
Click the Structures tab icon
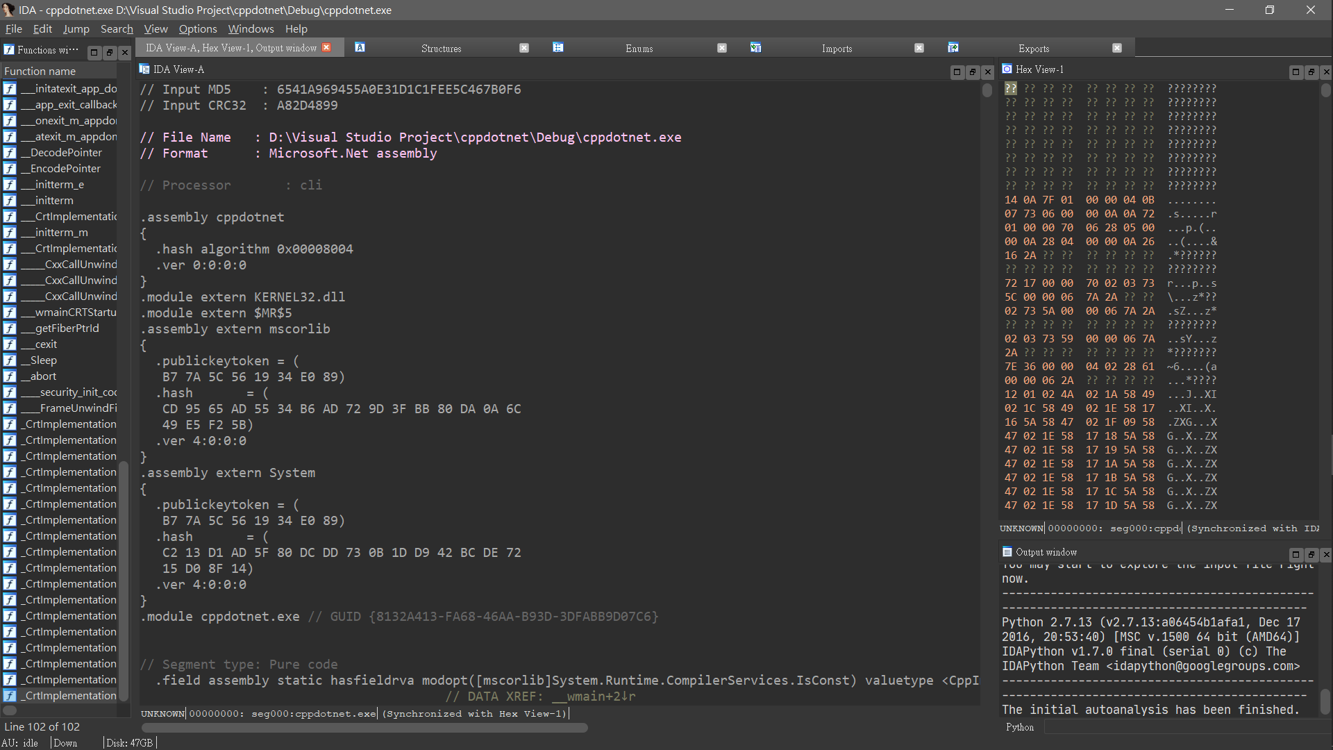[x=360, y=47]
